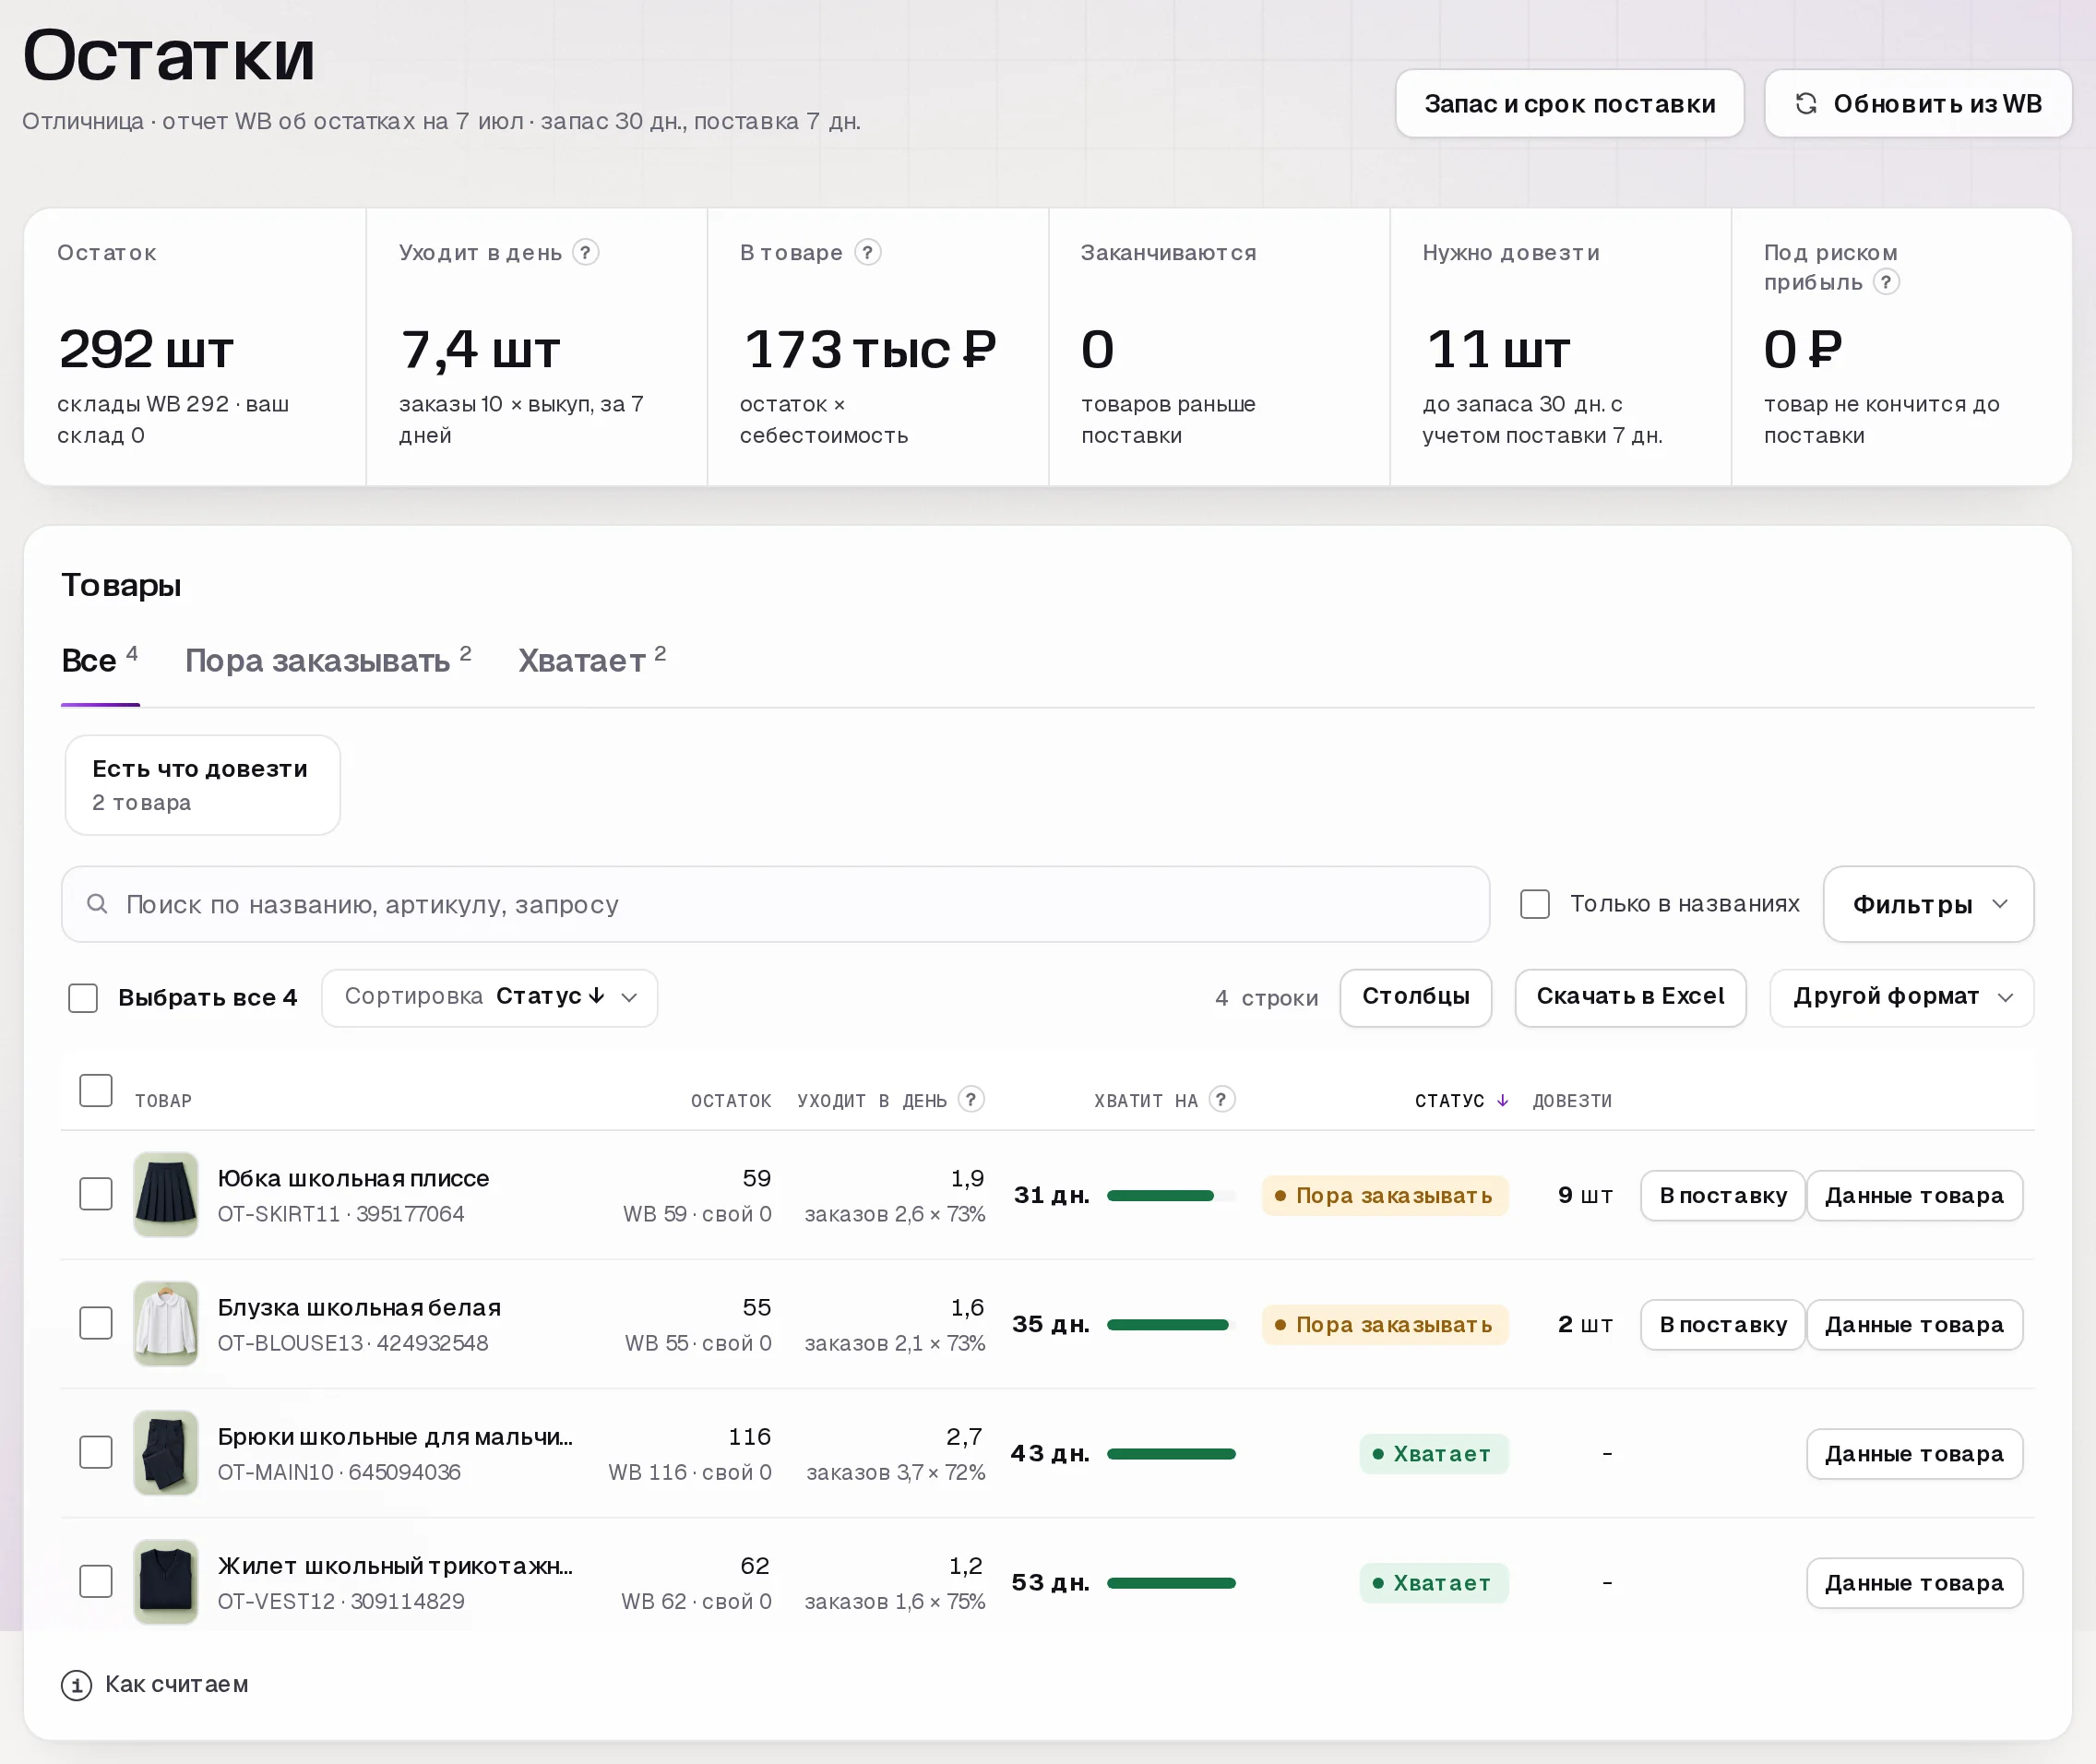The image size is (2096, 1764).
Task: Open help icon in Хватит на column header
Action: tap(1222, 1100)
